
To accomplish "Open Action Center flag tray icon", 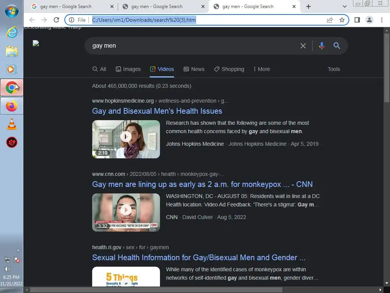I will tap(17, 260).
